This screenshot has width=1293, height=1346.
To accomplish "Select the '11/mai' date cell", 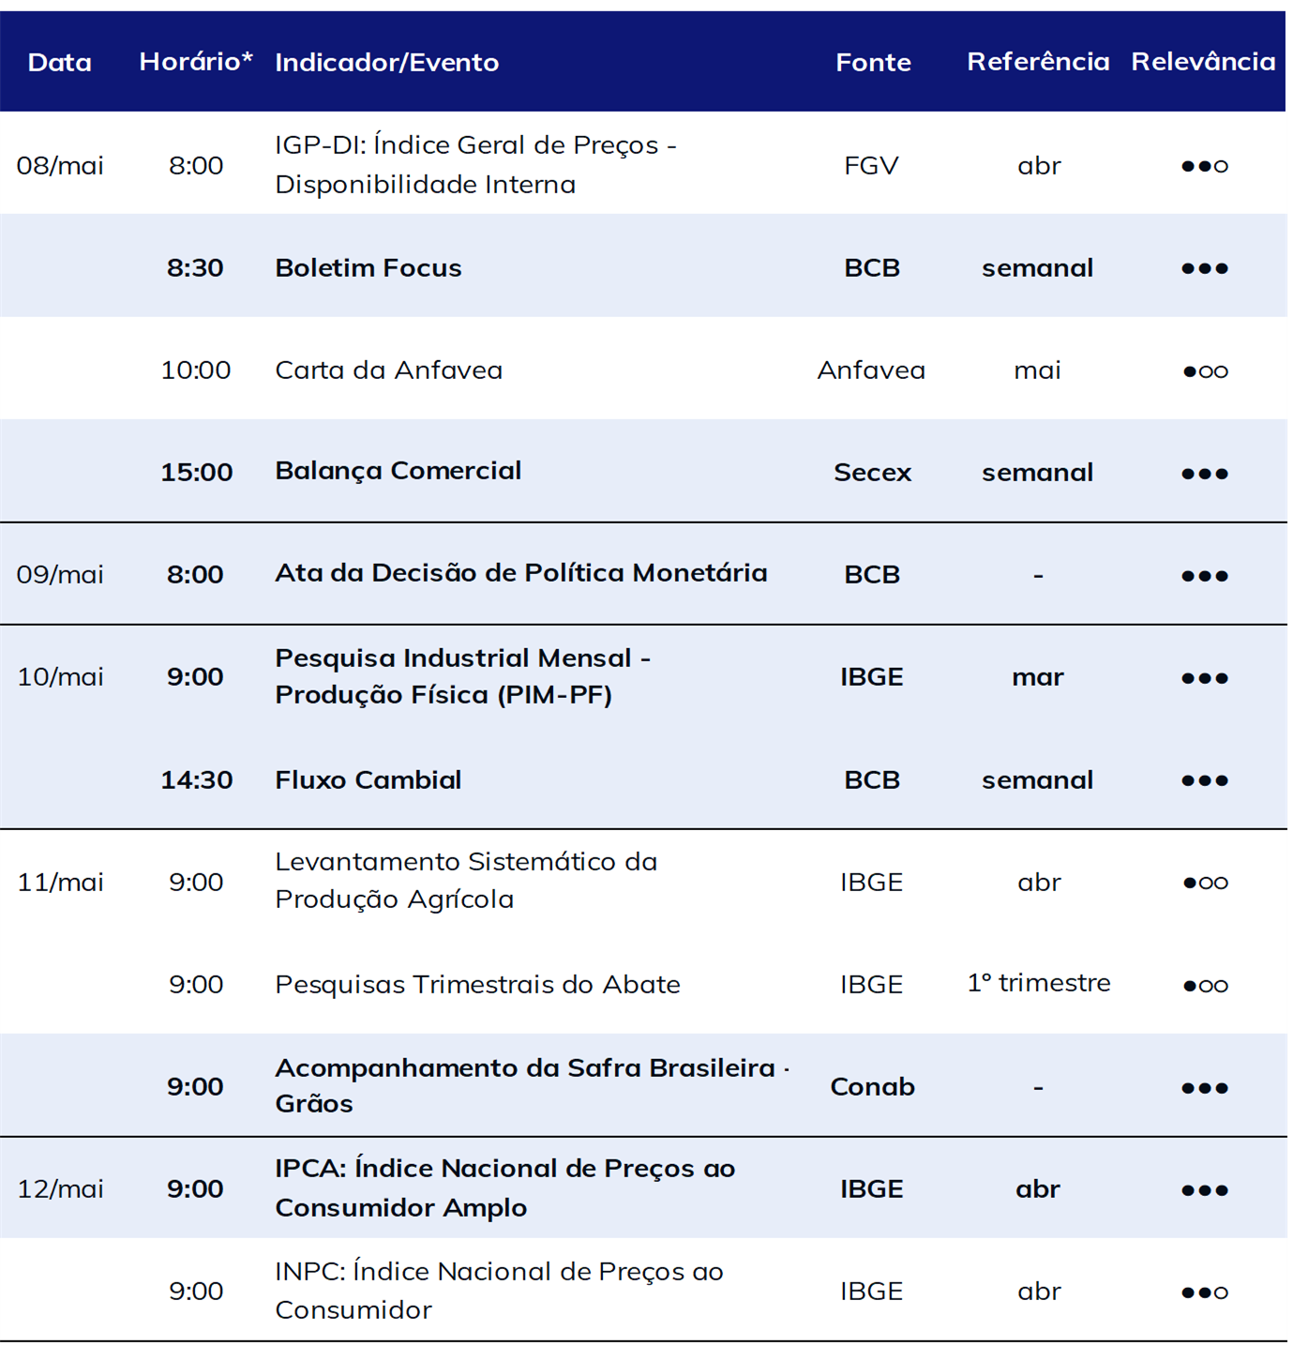I will [60, 882].
